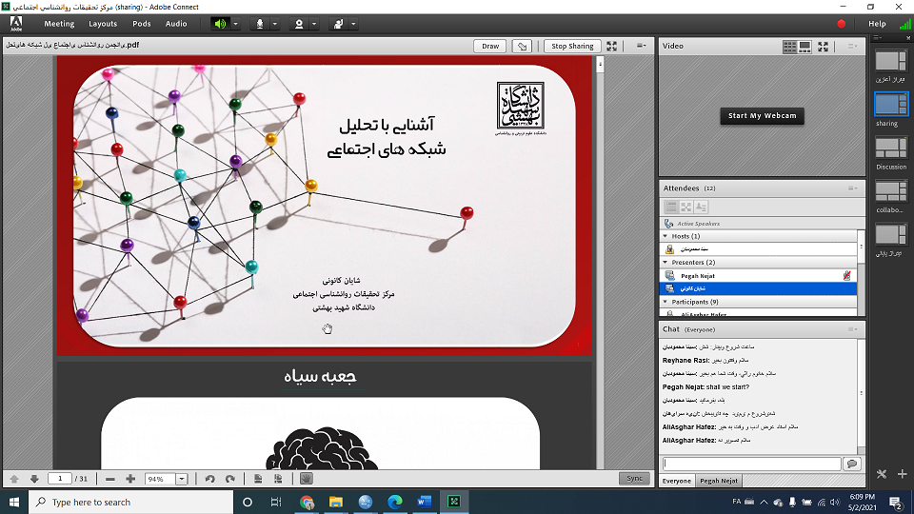Open the Layouts menu
The image size is (914, 514).
click(x=103, y=23)
